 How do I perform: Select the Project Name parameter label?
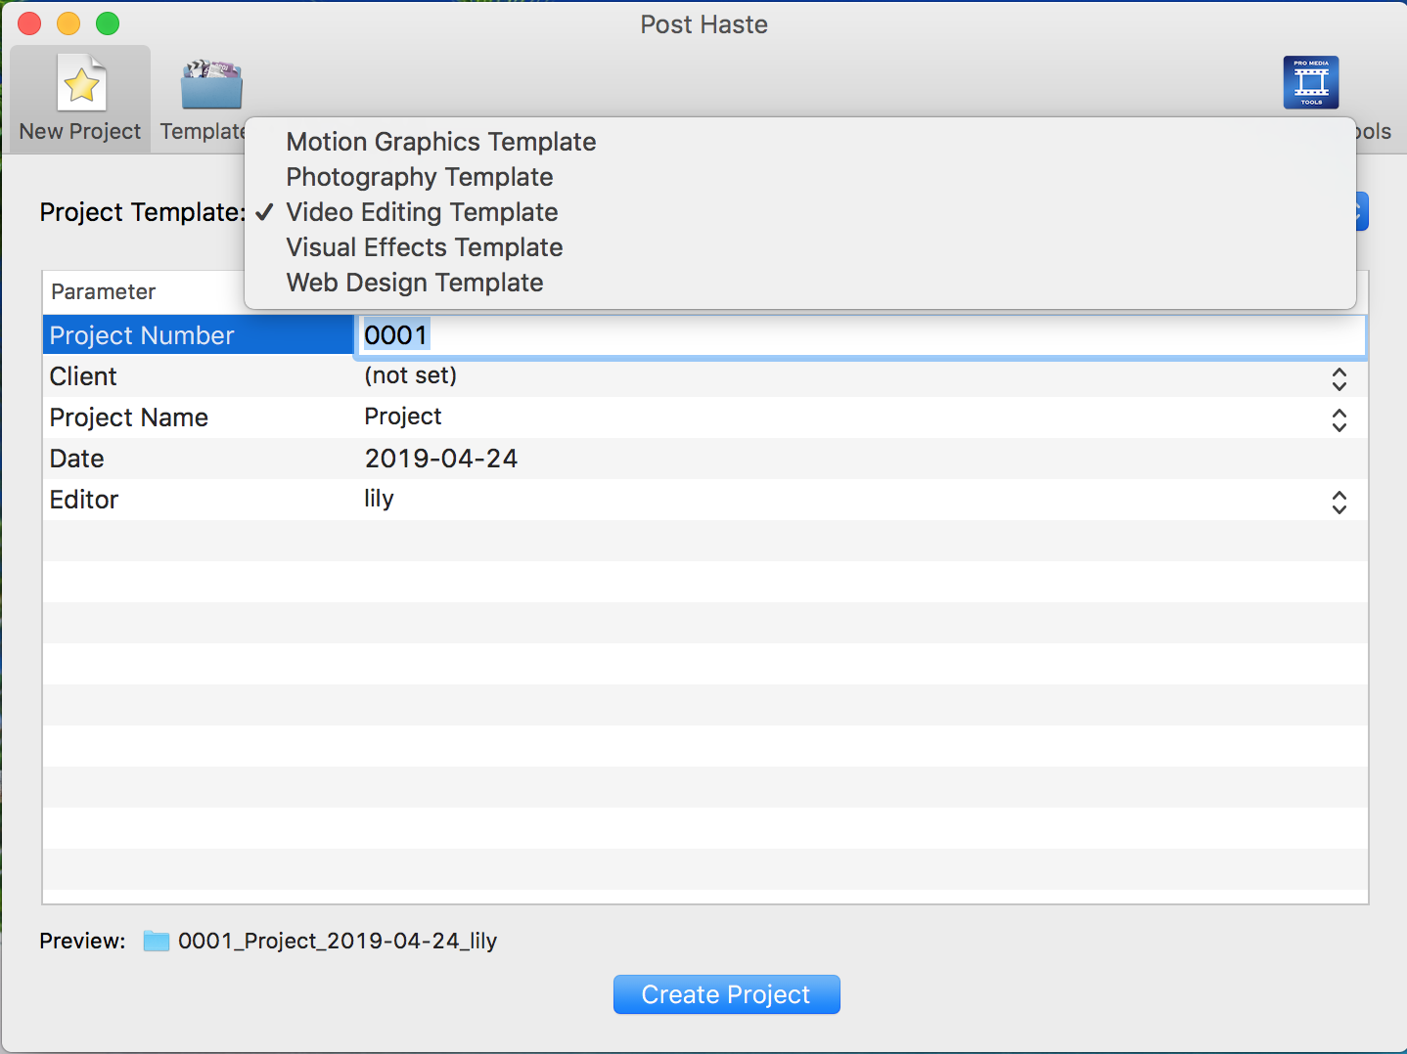coord(128,417)
